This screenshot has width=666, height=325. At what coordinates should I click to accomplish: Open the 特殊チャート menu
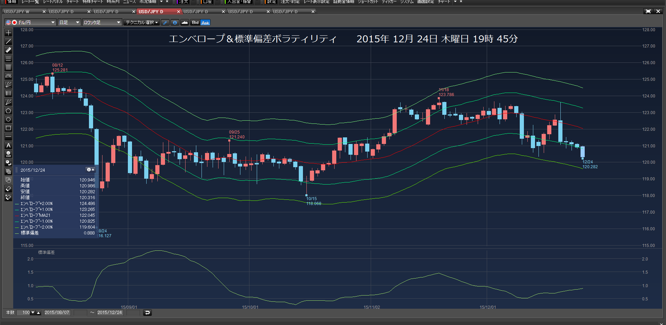[93, 2]
